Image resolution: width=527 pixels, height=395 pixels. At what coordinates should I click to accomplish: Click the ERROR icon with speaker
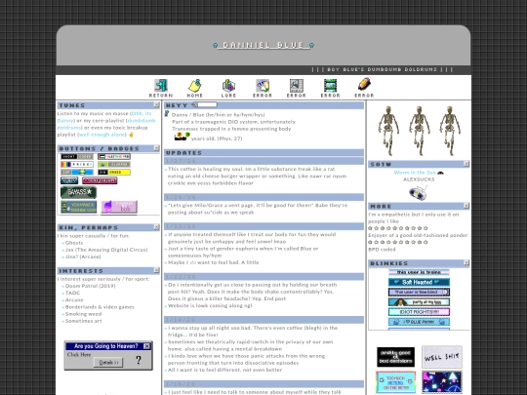point(297,85)
